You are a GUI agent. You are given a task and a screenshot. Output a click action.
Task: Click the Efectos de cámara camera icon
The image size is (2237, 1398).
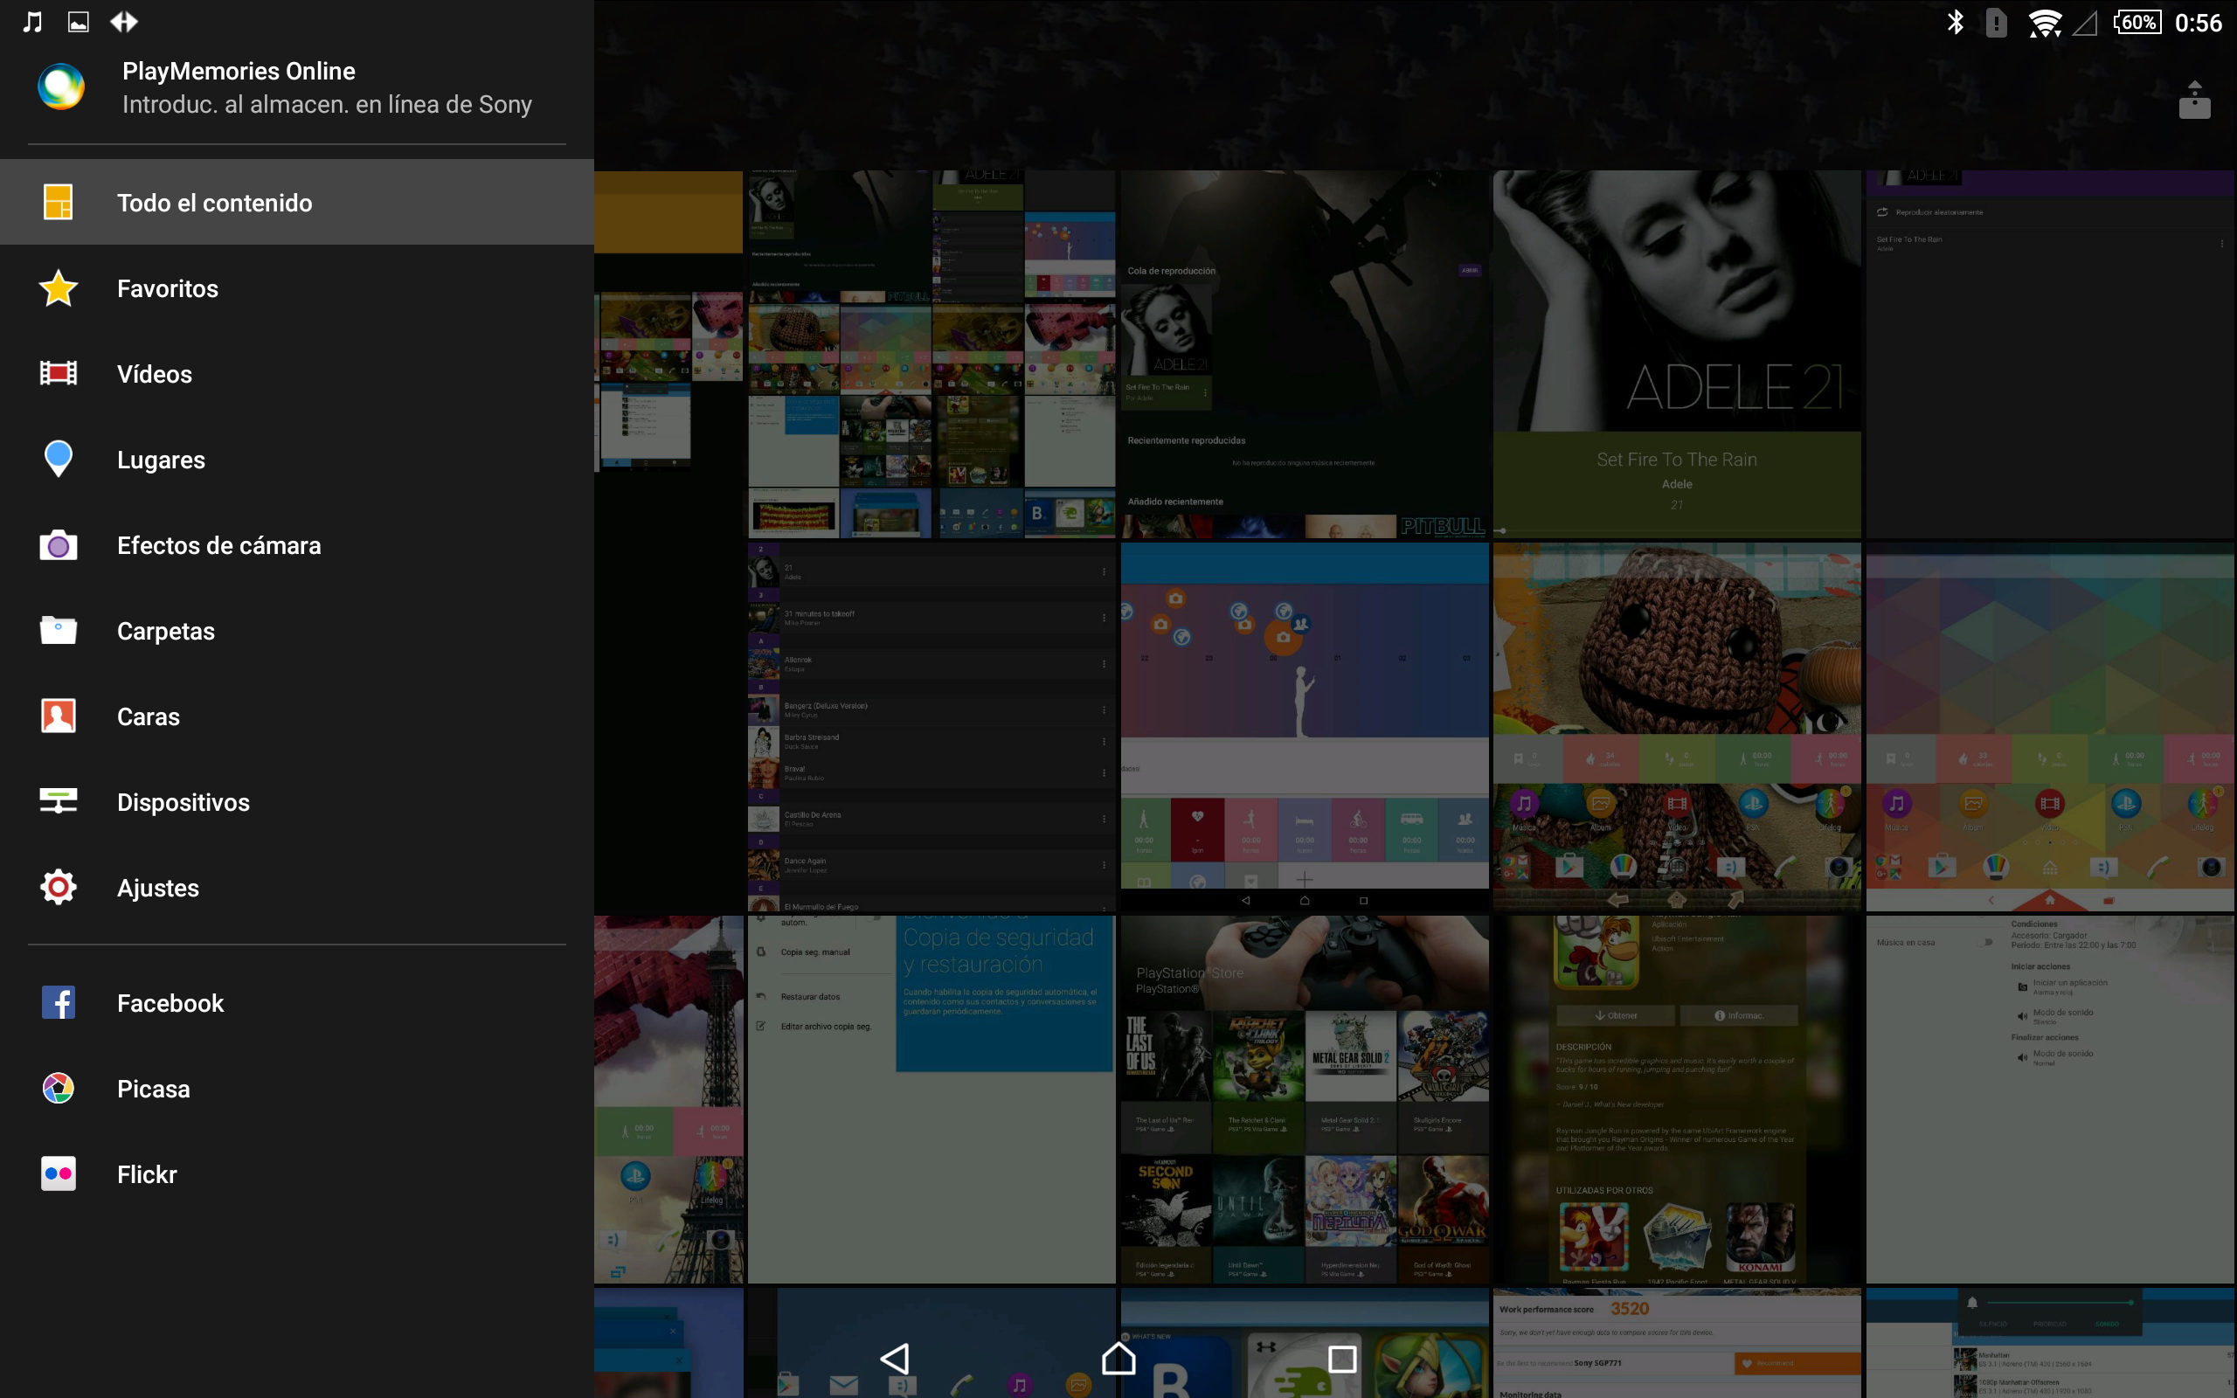[59, 544]
